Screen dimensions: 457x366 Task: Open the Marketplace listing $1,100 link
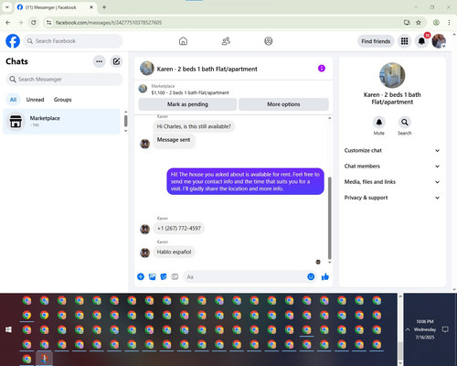click(190, 92)
